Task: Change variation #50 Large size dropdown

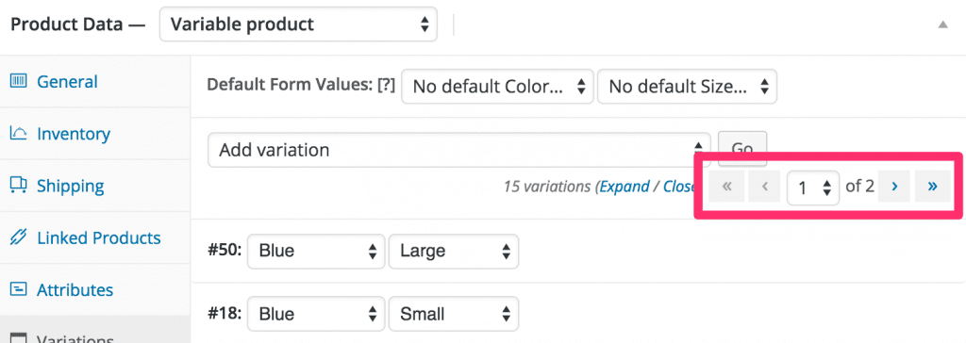Action: click(454, 251)
